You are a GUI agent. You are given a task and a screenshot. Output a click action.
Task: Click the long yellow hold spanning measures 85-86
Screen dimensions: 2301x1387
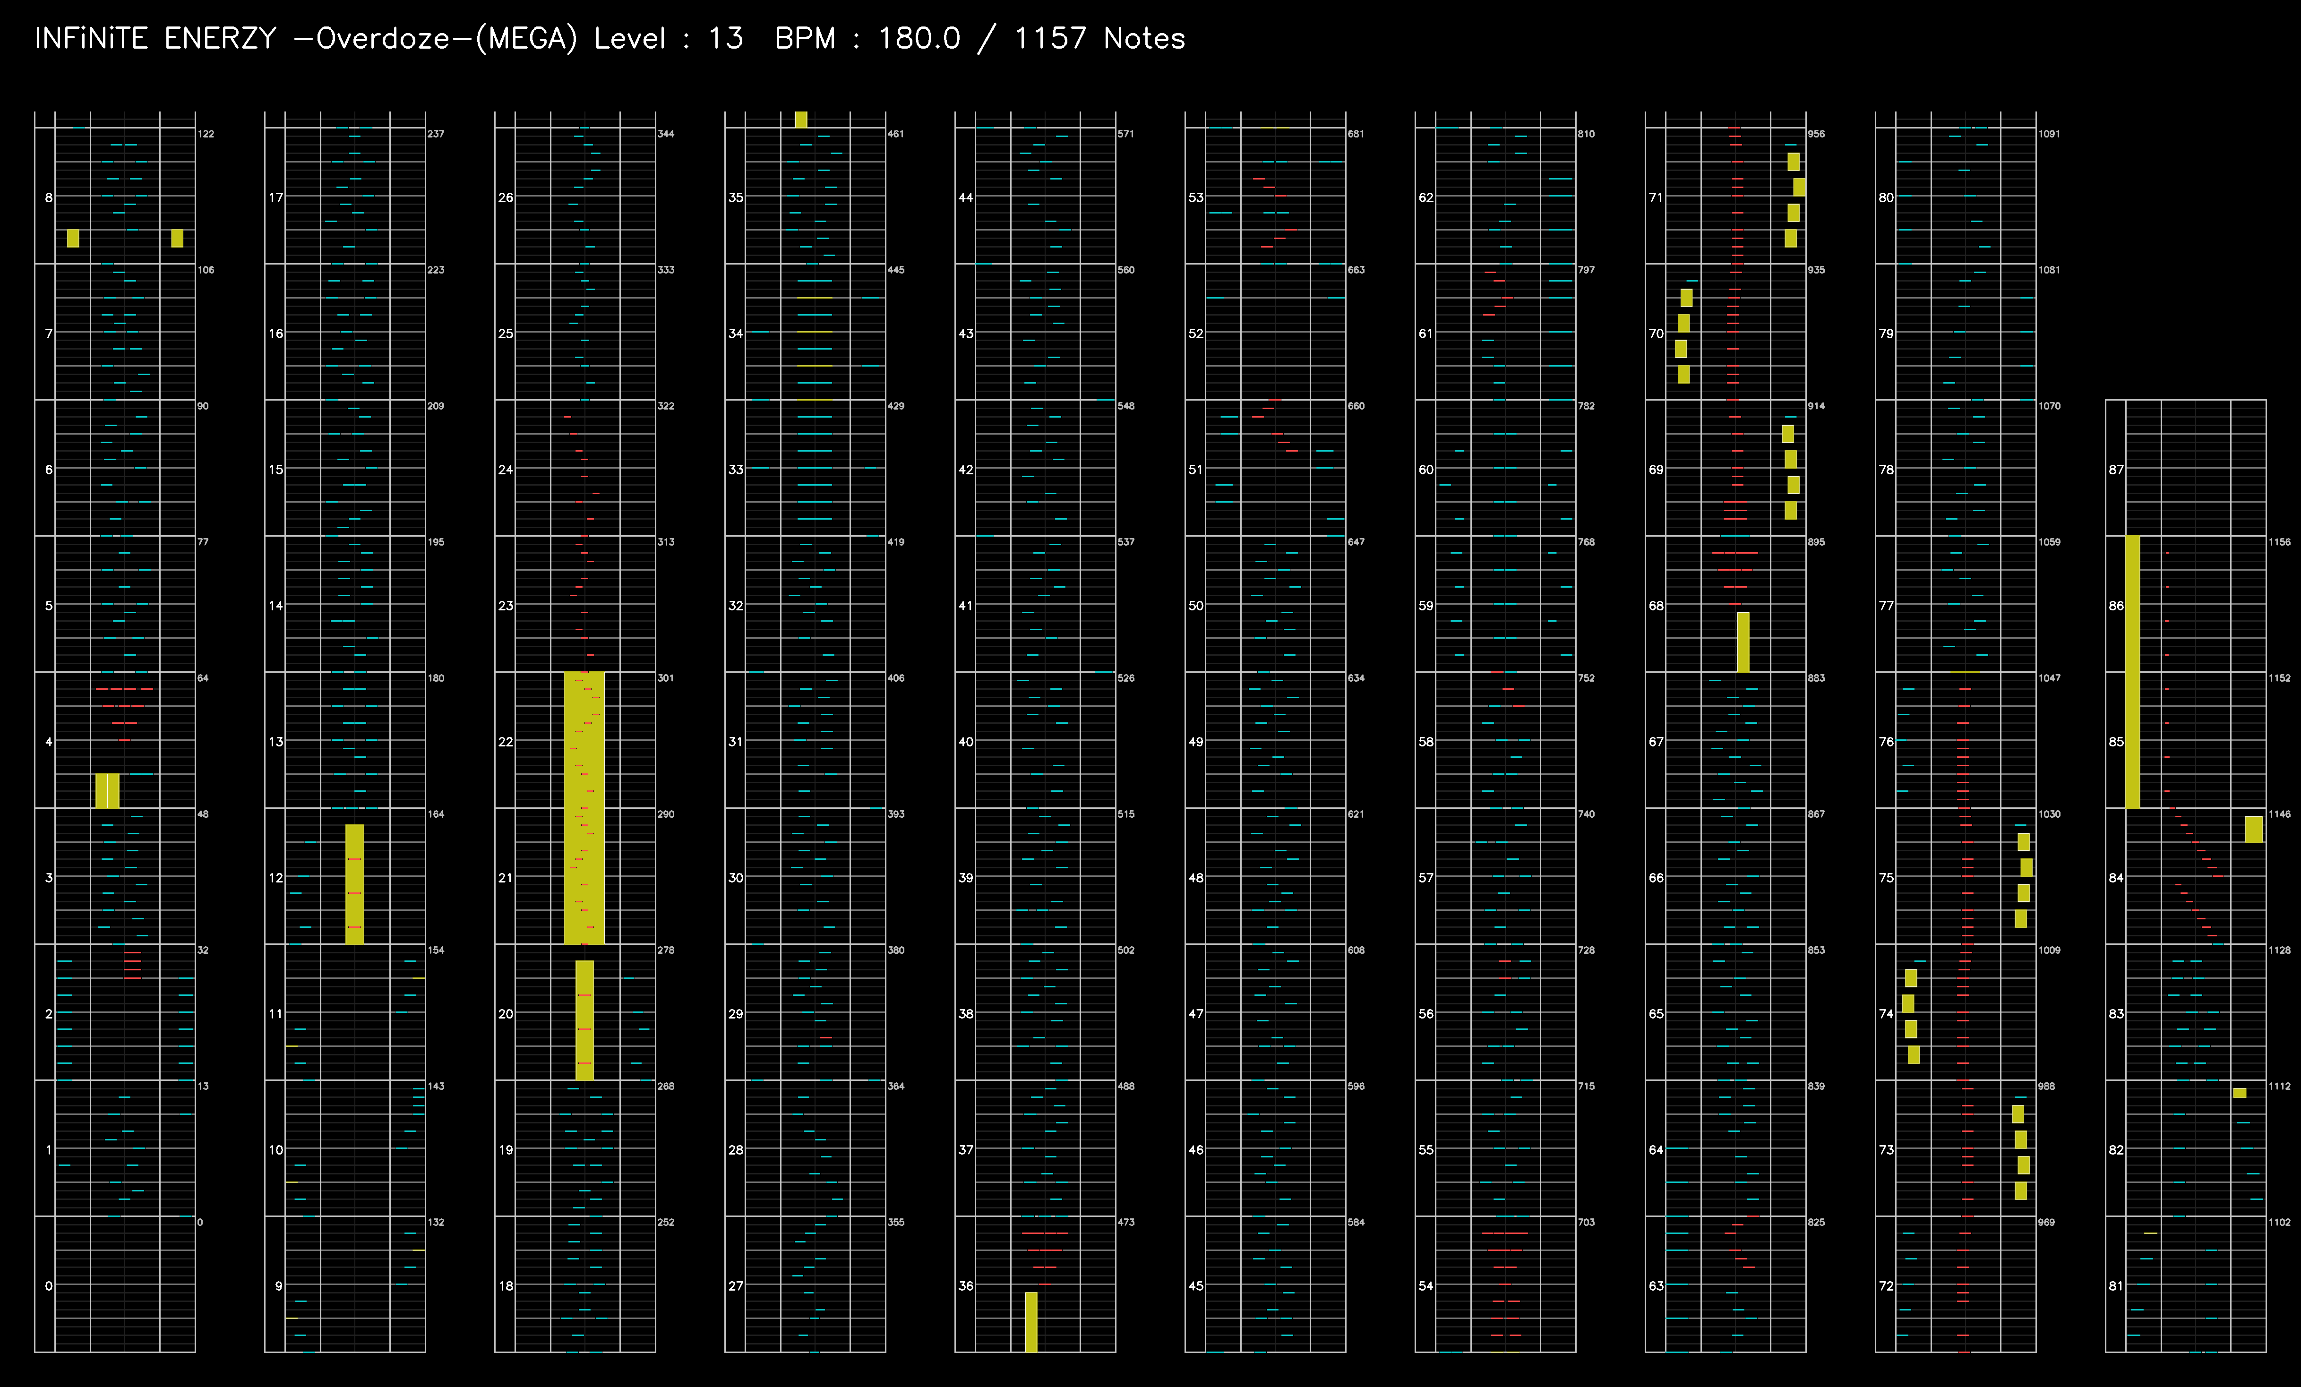pyautogui.click(x=2133, y=672)
